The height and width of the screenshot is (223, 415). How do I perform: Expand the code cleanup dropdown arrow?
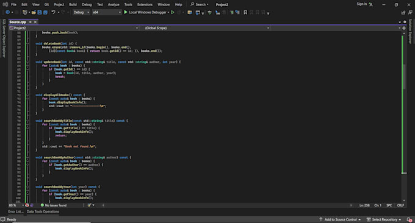(x=93, y=205)
